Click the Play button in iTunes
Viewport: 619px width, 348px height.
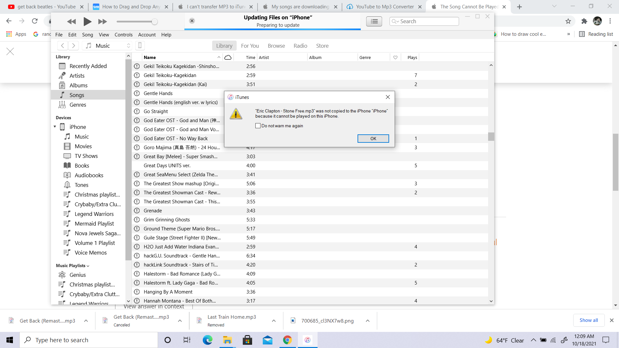87,22
